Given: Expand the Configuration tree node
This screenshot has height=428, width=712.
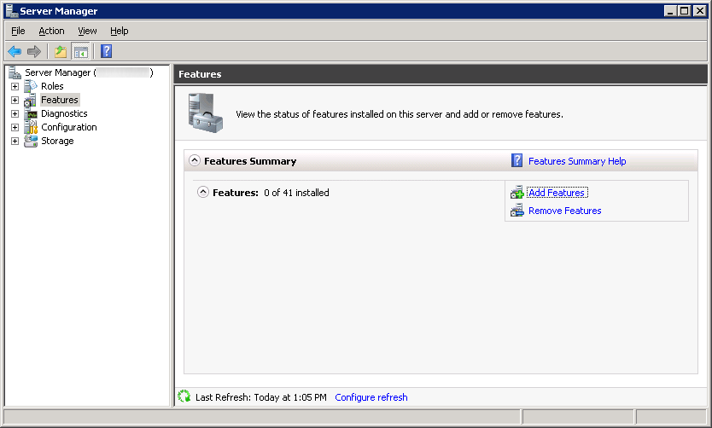Looking at the screenshot, I should coord(15,127).
